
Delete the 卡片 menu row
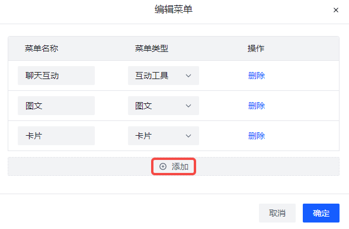[257, 136]
